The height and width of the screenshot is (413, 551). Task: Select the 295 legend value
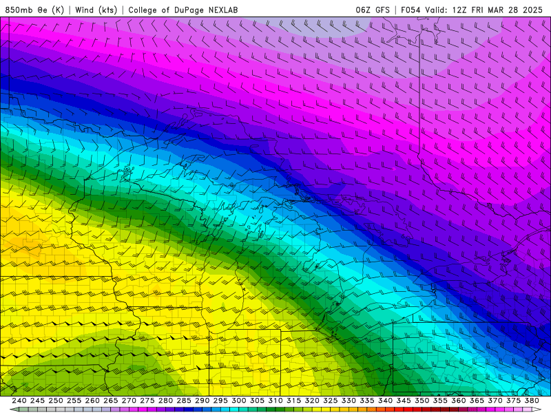[x=220, y=401]
